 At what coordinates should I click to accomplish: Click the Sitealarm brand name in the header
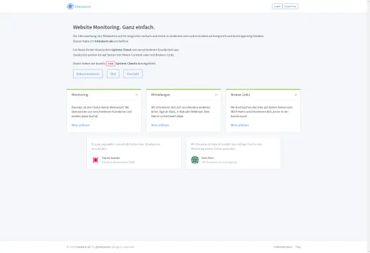click(83, 7)
